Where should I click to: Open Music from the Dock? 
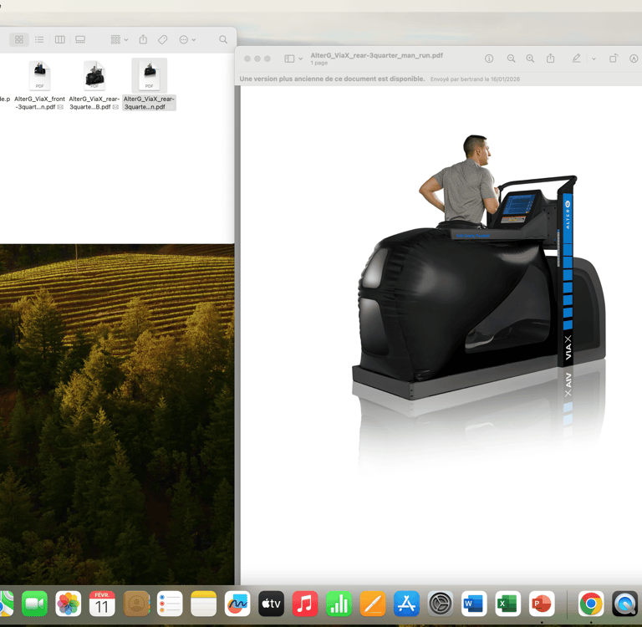[305, 604]
